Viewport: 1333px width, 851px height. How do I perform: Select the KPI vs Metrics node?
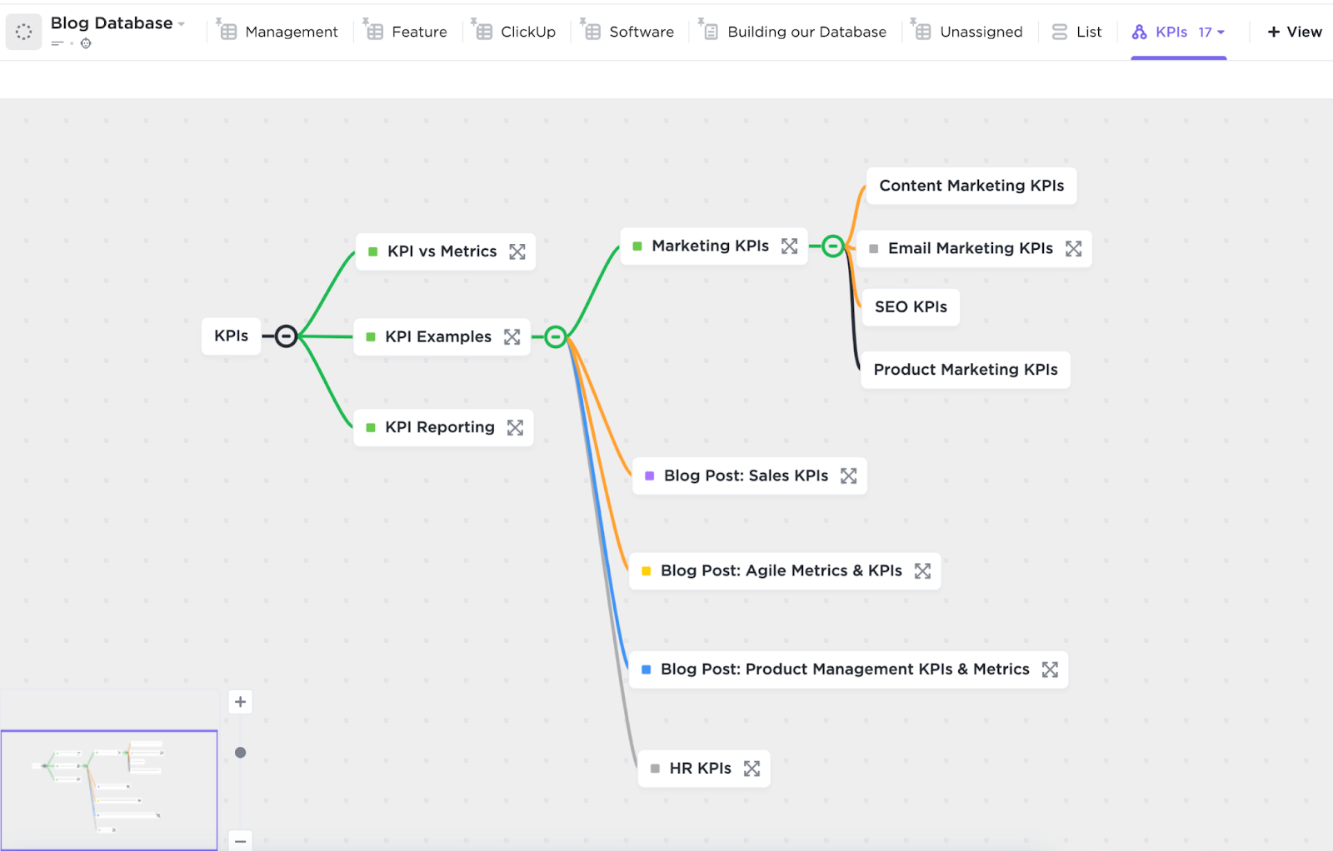(446, 251)
